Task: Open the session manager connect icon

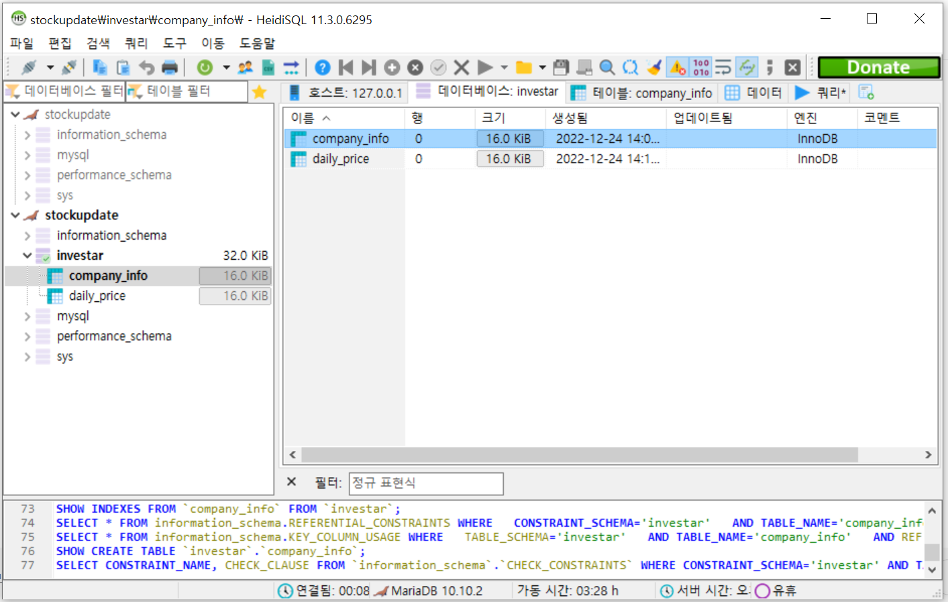Action: coord(29,67)
